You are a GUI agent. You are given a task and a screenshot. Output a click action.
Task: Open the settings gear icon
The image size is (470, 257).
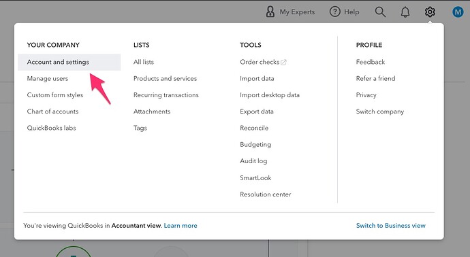pos(430,12)
